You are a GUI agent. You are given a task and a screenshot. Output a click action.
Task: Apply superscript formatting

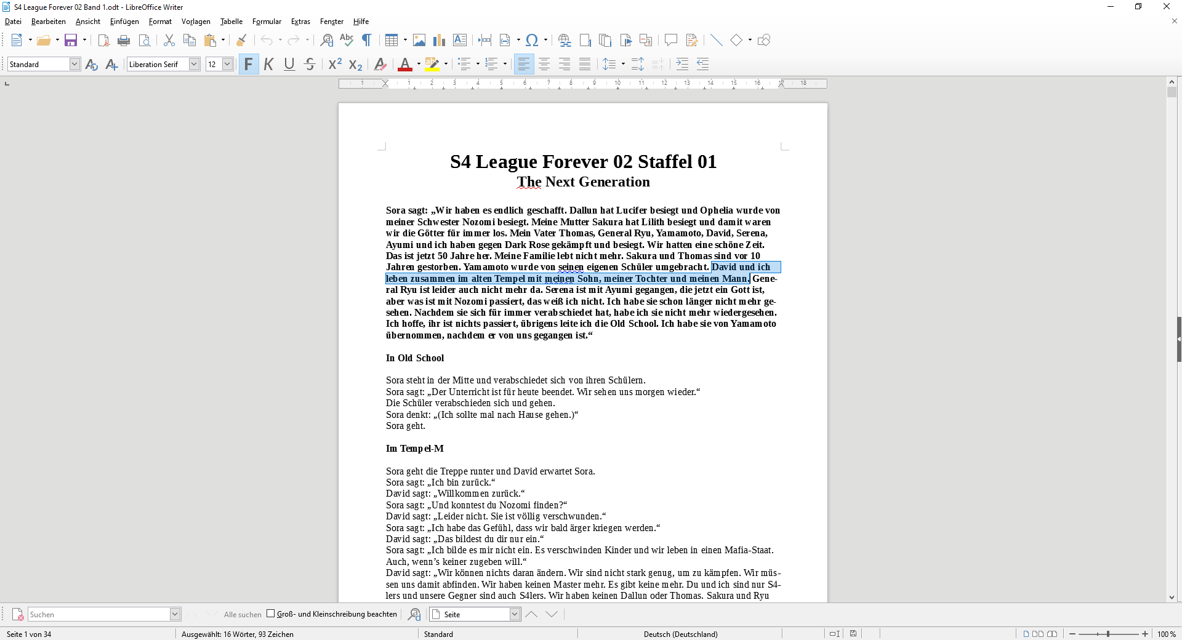pyautogui.click(x=335, y=64)
